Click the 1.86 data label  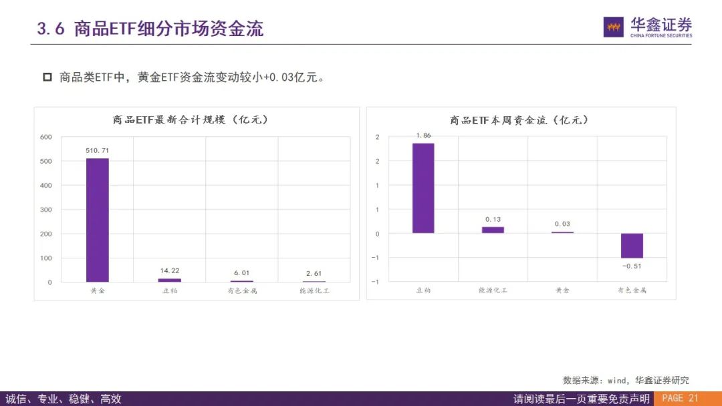coord(423,136)
